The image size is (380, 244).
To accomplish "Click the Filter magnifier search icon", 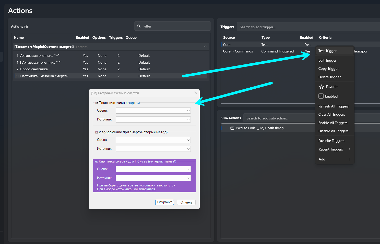I will click(139, 26).
